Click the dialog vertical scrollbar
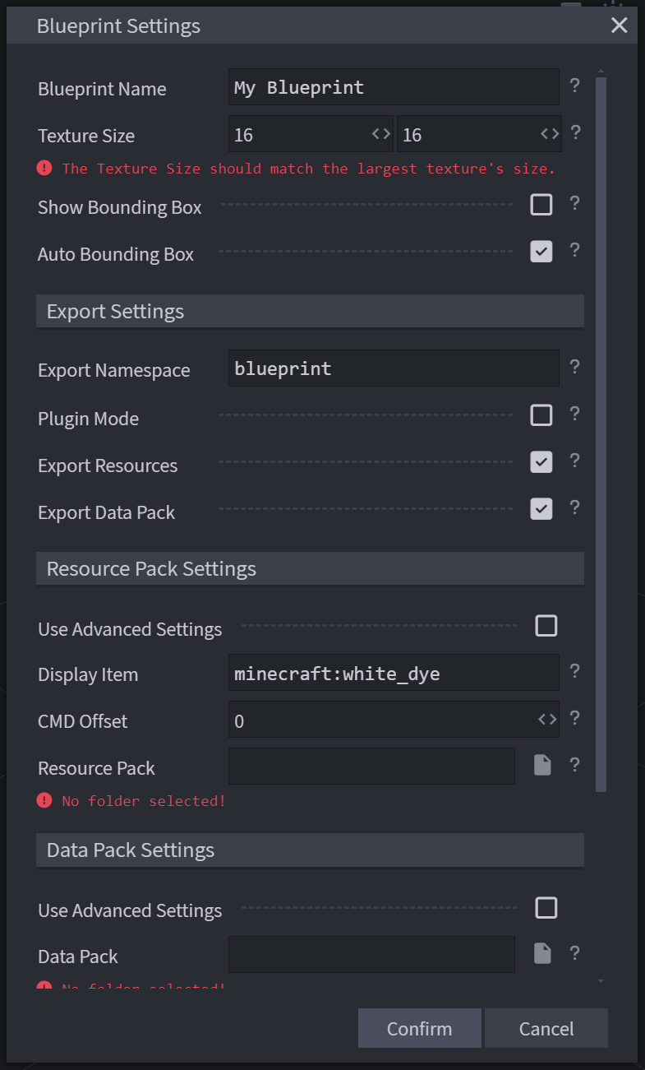 [601, 434]
